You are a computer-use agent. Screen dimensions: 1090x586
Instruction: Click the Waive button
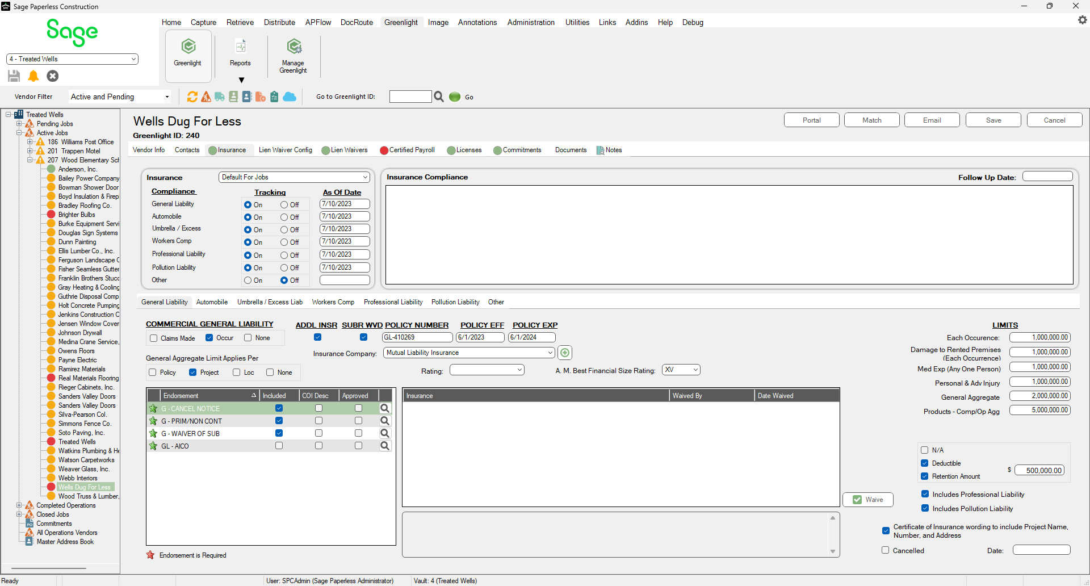click(868, 500)
